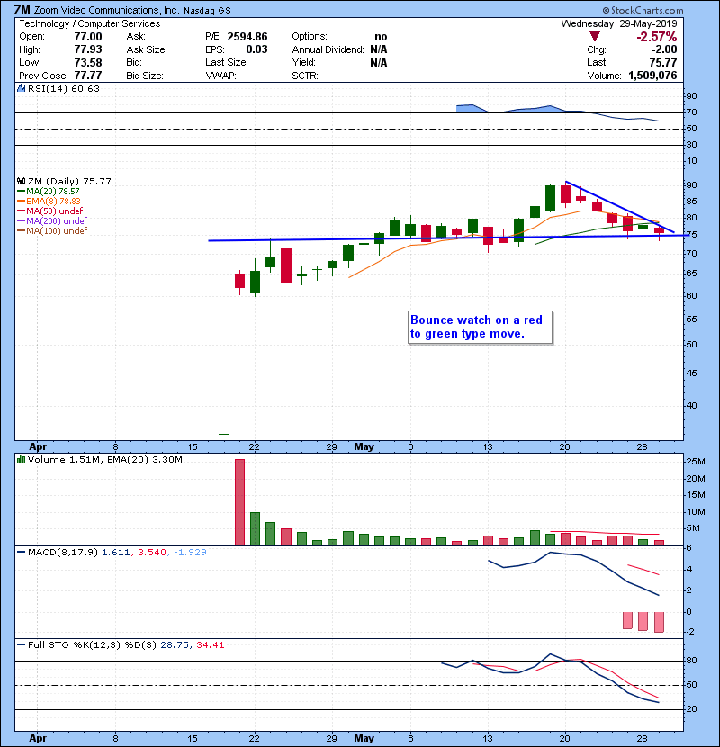Select the Low value 73.58
The height and width of the screenshot is (747, 720).
(88, 62)
